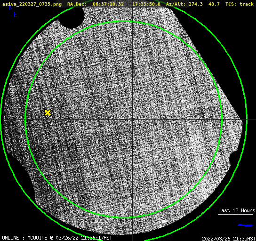This screenshot has height=241, width=256.
Task: Click the 2022/03/26 21:35HST timestamp
Action: coord(229,239)
